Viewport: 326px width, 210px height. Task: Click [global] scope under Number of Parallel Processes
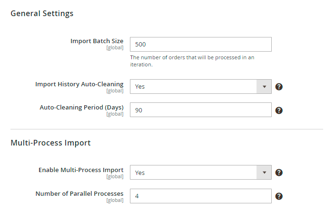tap(115, 200)
